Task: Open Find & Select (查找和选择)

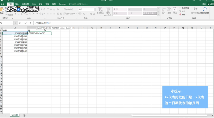Action: (204, 11)
